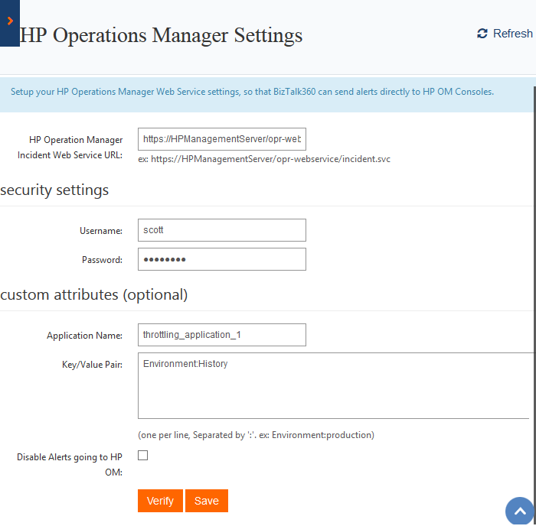Tick Disable Alerts going to HP OM checkbox
Image resolution: width=536 pixels, height=526 pixels.
point(143,456)
